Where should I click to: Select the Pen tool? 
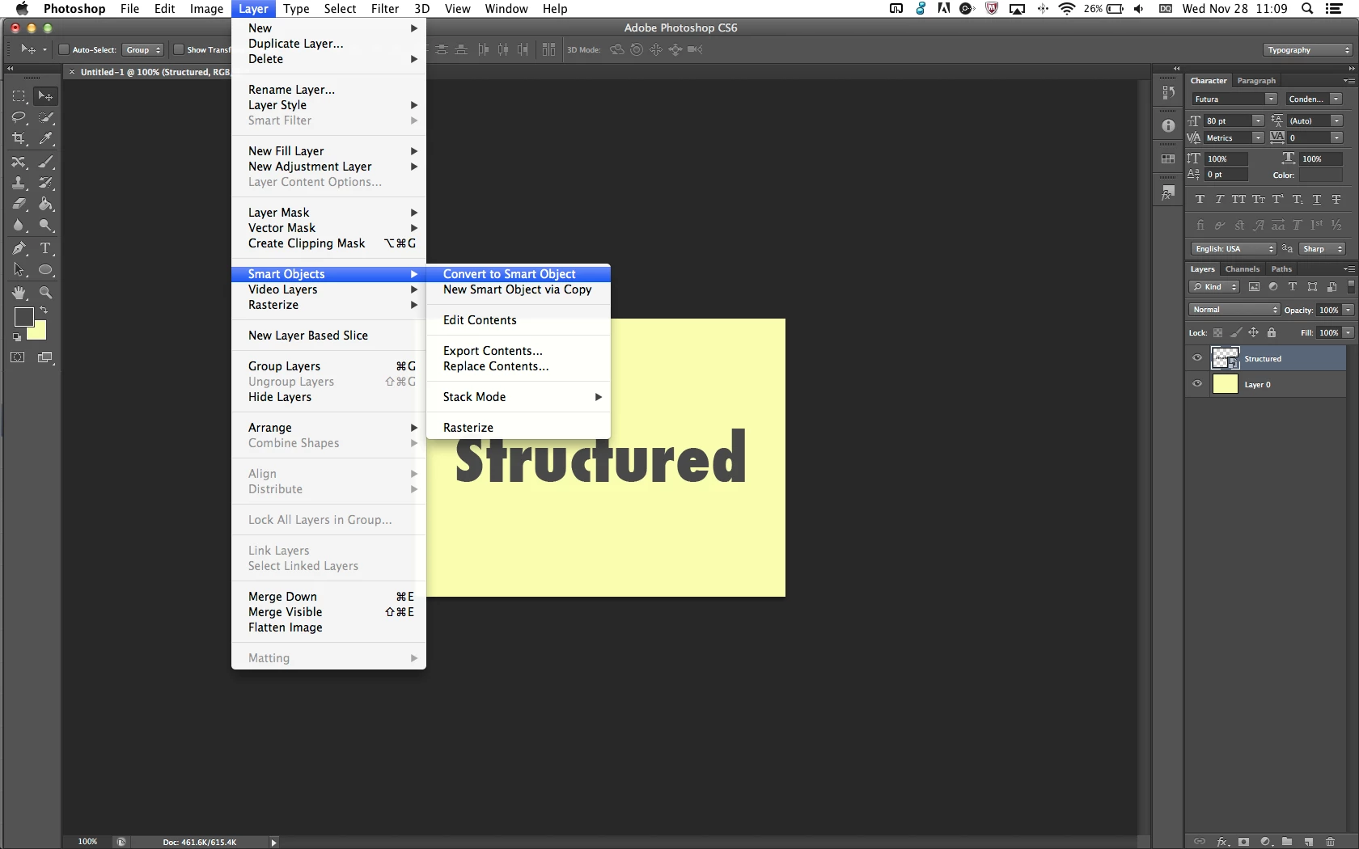pyautogui.click(x=19, y=248)
